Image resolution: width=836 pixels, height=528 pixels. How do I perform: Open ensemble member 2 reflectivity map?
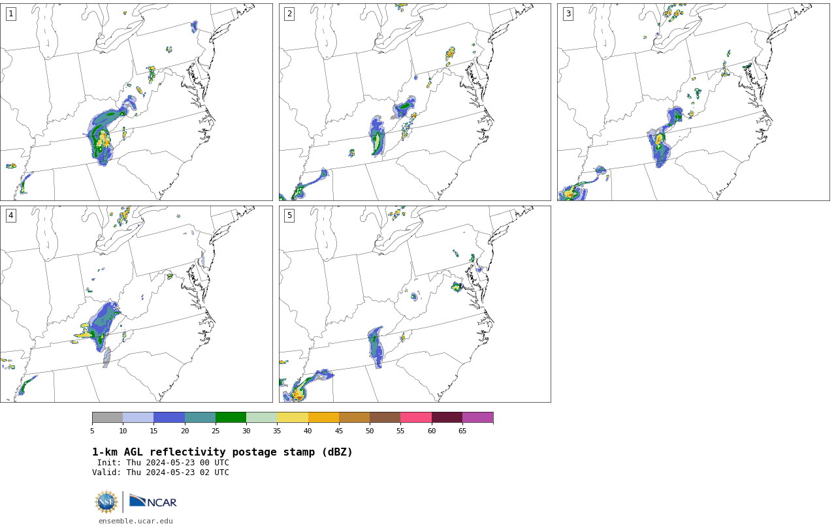(415, 102)
